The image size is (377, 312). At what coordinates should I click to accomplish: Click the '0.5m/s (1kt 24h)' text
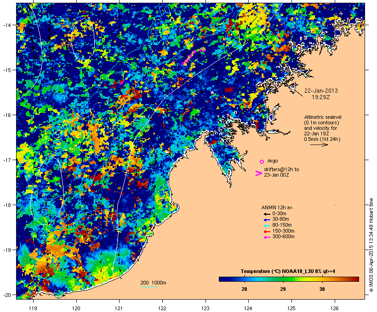(x=322, y=139)
